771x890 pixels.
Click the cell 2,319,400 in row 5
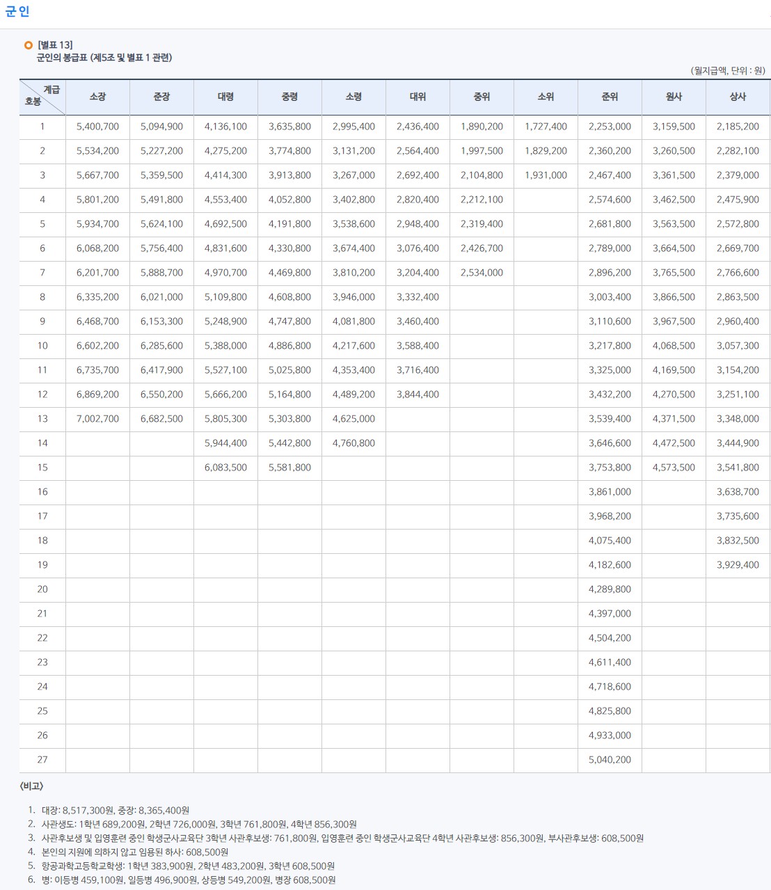[x=482, y=224]
